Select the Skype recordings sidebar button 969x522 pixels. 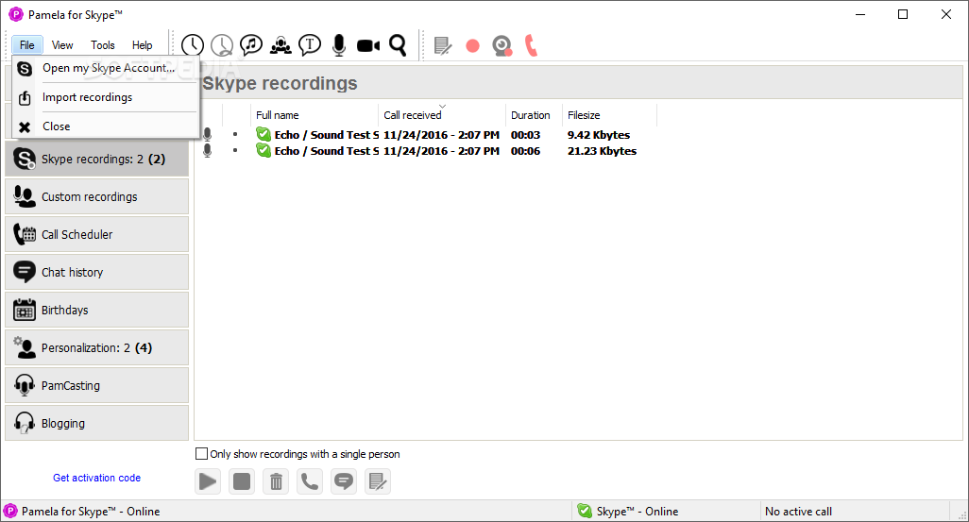97,159
